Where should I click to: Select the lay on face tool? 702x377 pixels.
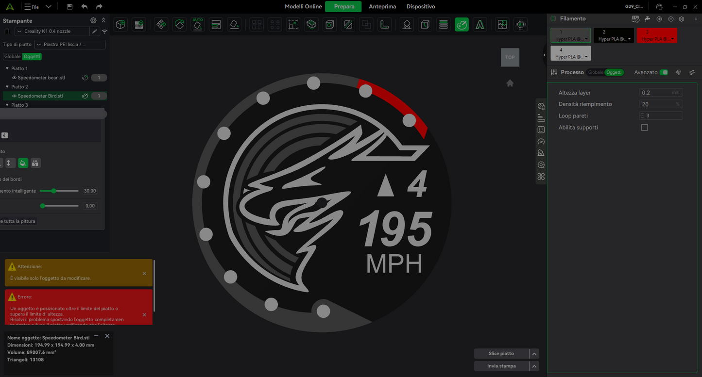234,24
